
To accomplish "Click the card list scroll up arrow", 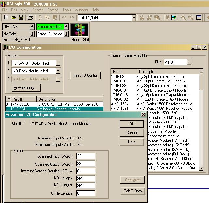I will (201, 71).
